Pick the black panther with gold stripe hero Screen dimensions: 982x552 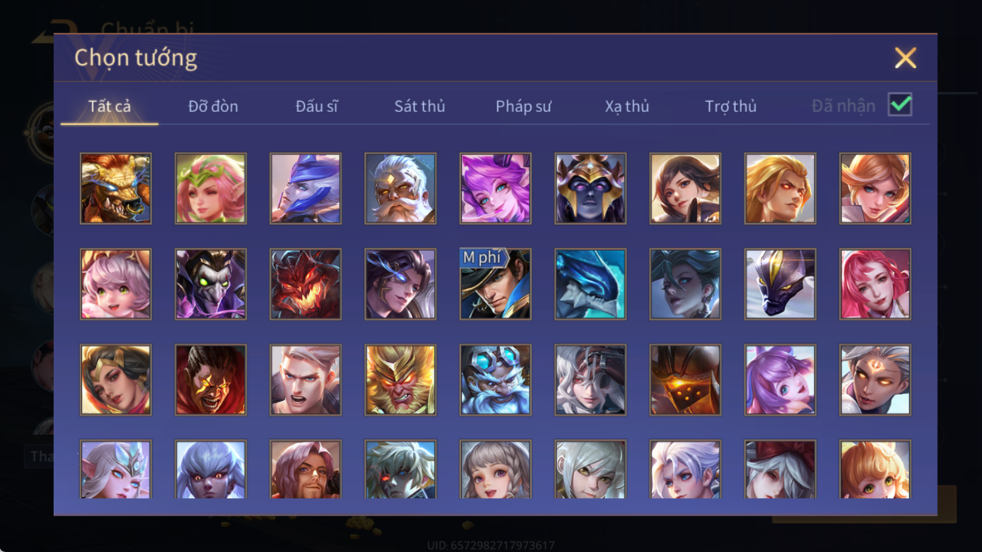[x=780, y=284]
